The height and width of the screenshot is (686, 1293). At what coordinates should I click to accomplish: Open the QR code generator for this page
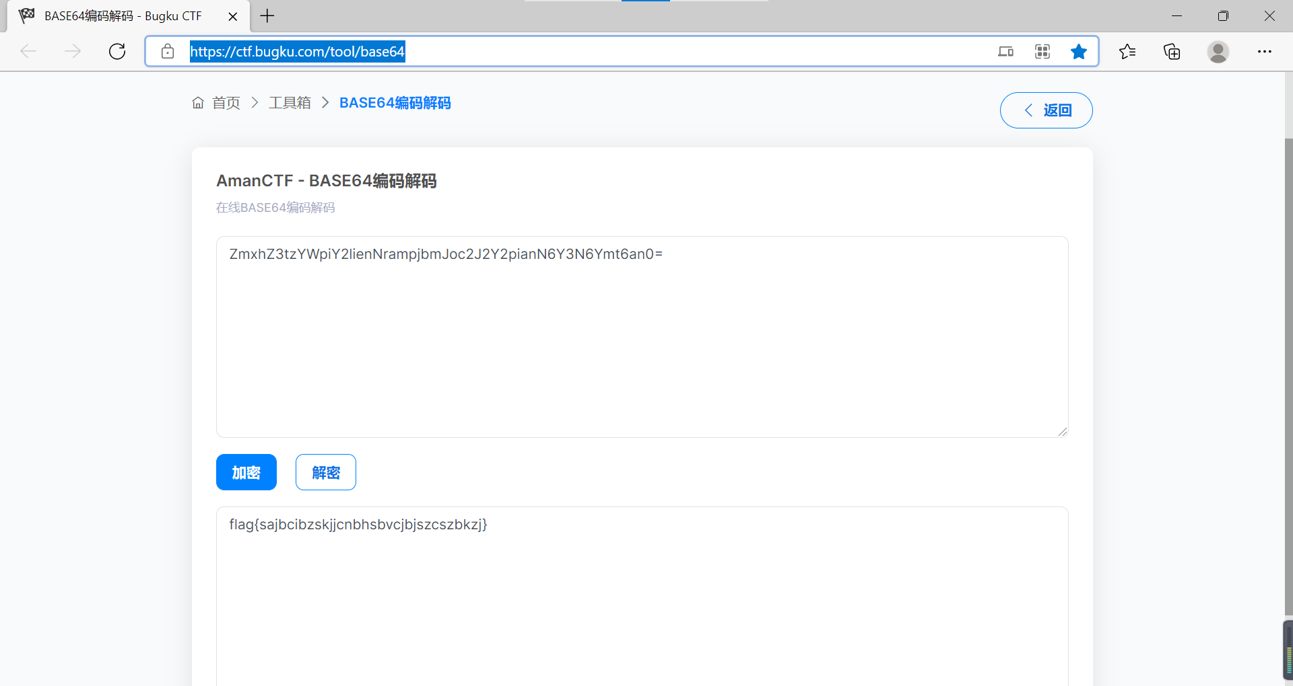point(1042,51)
